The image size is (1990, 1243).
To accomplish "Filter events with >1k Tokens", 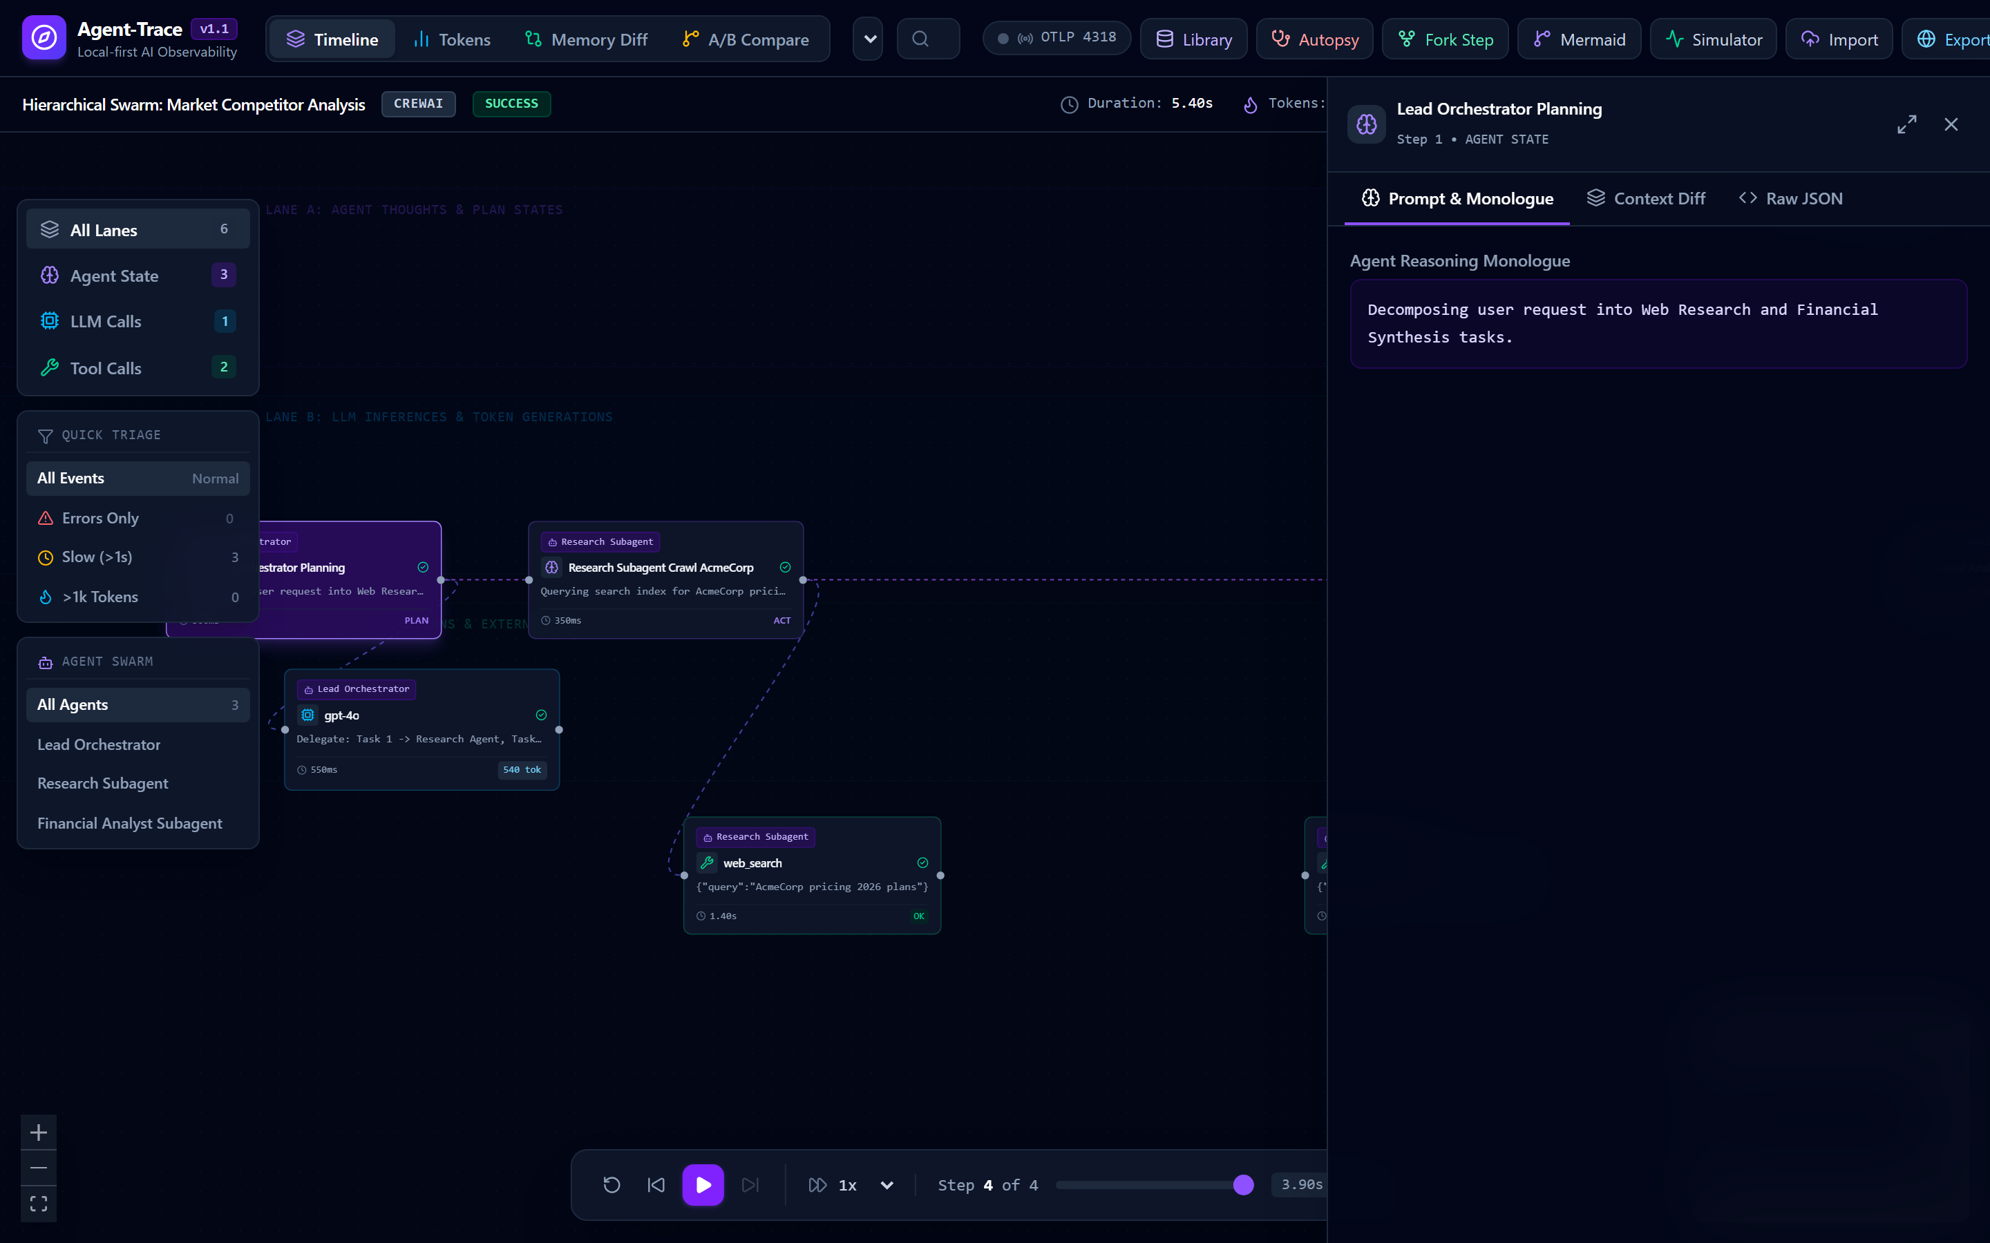I will point(138,597).
